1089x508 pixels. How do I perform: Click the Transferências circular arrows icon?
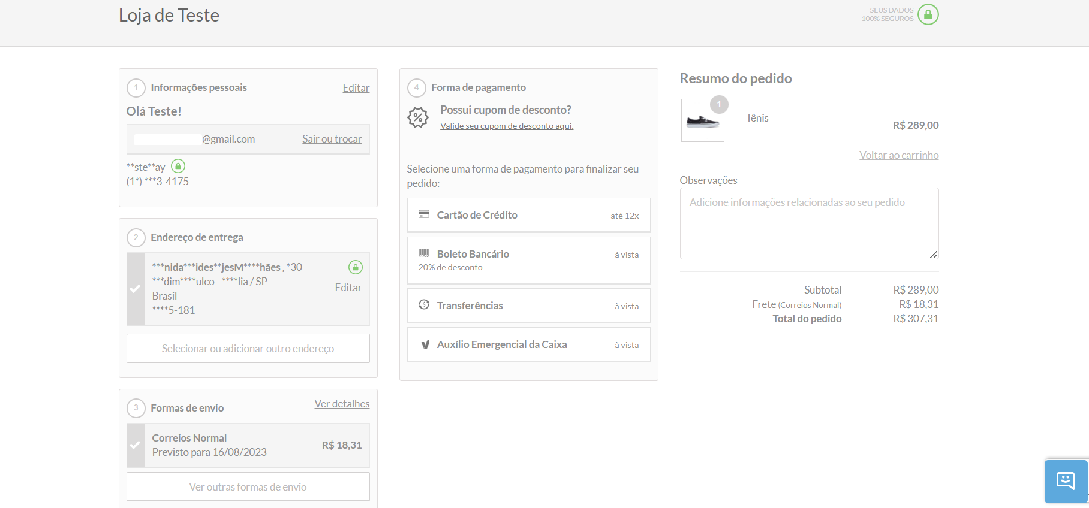coord(424,304)
